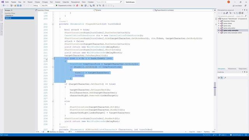Click Solution Explorer refresh icon
This screenshot has width=249, height=140.
point(237,13)
